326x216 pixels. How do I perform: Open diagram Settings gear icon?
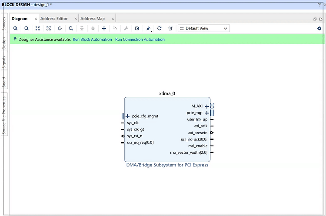tap(319, 29)
